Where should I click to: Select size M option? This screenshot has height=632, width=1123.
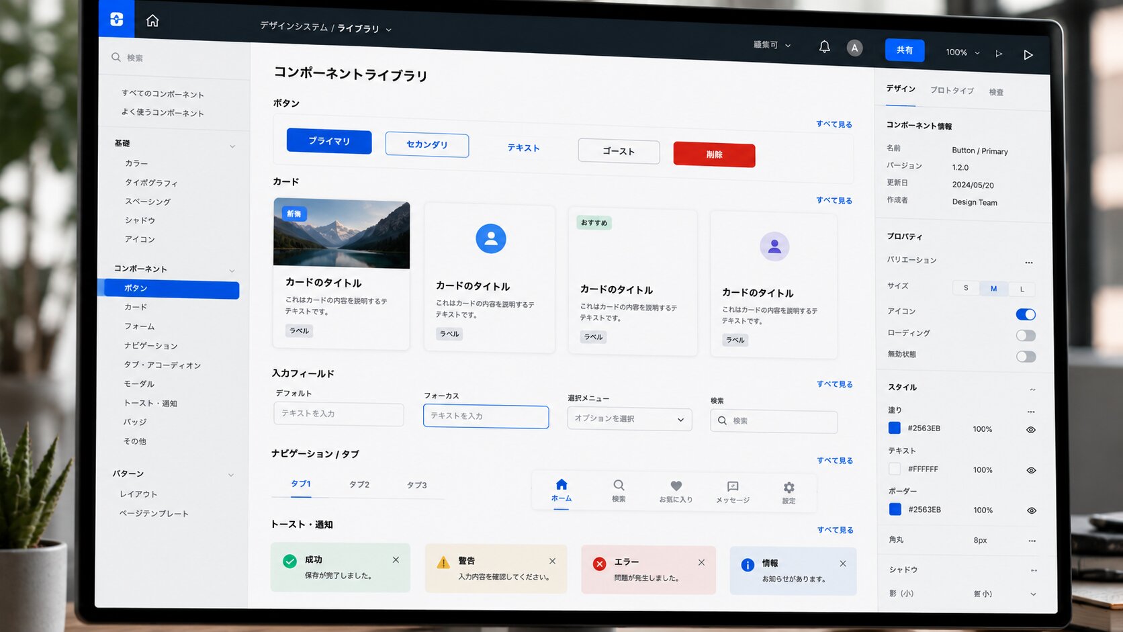pos(993,289)
